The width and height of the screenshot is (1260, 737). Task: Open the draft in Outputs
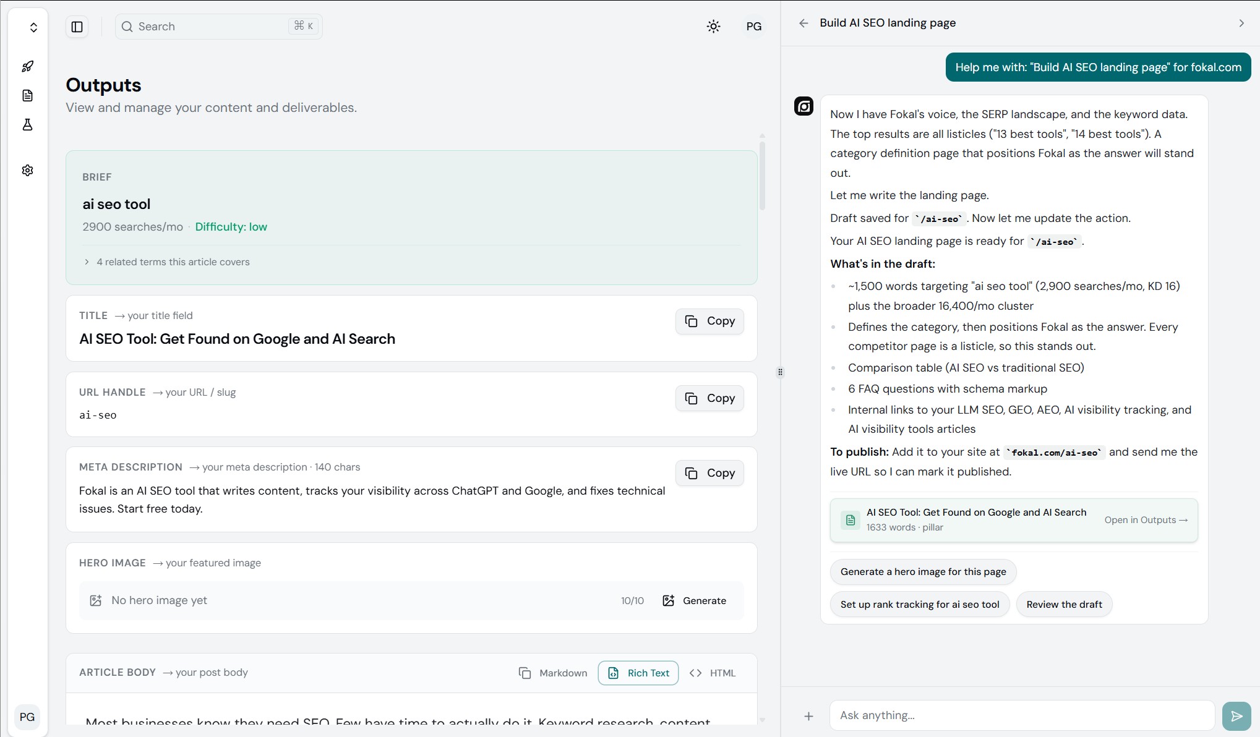pyautogui.click(x=1146, y=520)
